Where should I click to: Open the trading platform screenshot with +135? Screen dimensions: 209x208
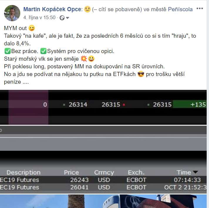(x=103, y=107)
